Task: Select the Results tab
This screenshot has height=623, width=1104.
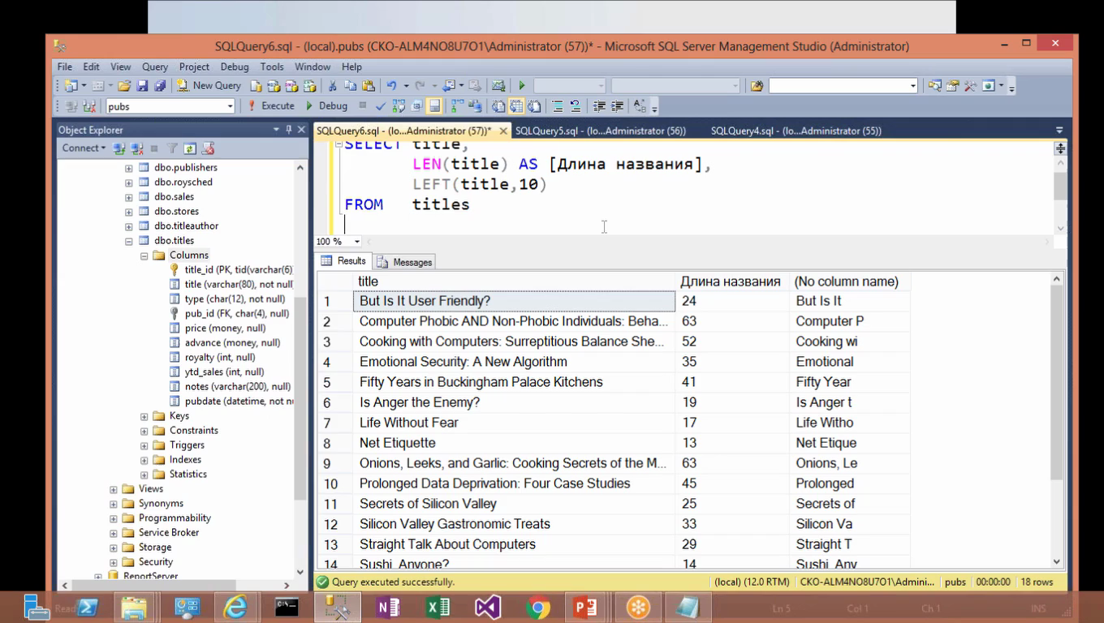Action: click(x=344, y=261)
